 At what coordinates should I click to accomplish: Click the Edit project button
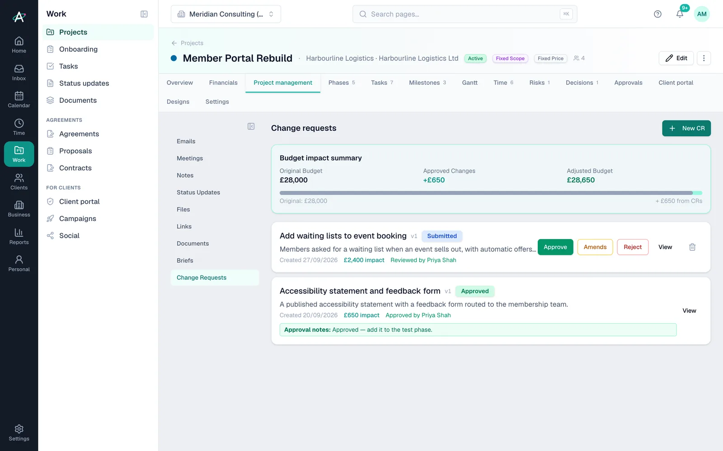click(x=676, y=58)
